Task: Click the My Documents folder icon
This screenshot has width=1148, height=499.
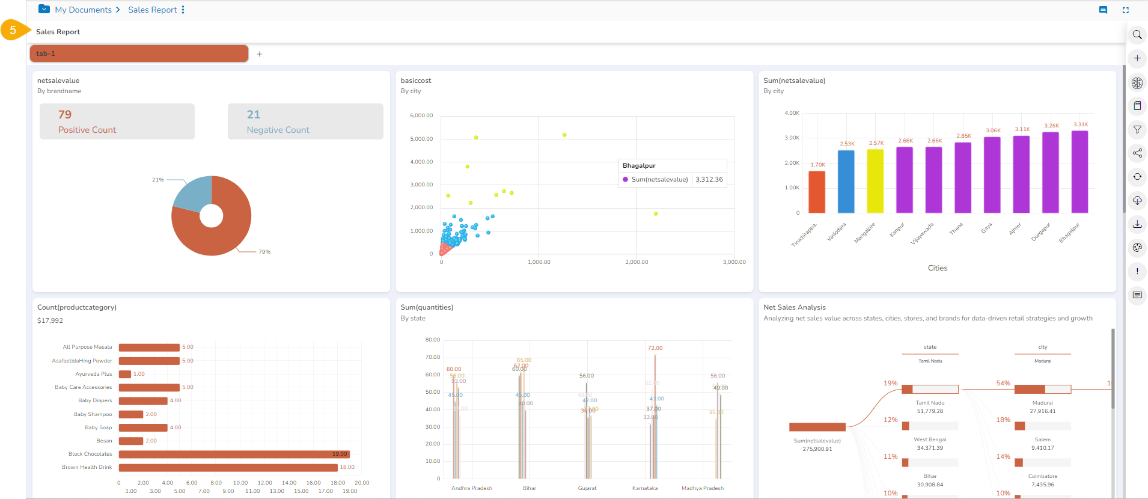Action: (x=44, y=9)
